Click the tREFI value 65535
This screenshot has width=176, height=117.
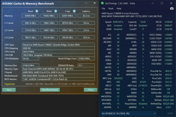143,82
